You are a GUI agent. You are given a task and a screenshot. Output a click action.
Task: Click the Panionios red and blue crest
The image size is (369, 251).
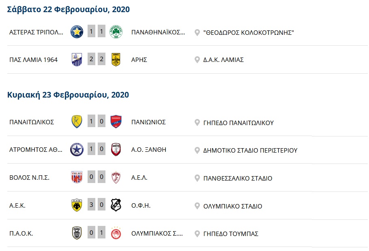tap(116, 122)
